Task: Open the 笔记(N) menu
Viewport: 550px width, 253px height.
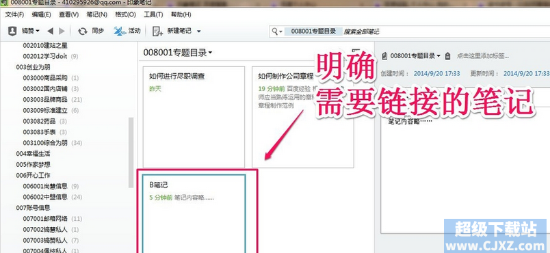Action: 97,15
